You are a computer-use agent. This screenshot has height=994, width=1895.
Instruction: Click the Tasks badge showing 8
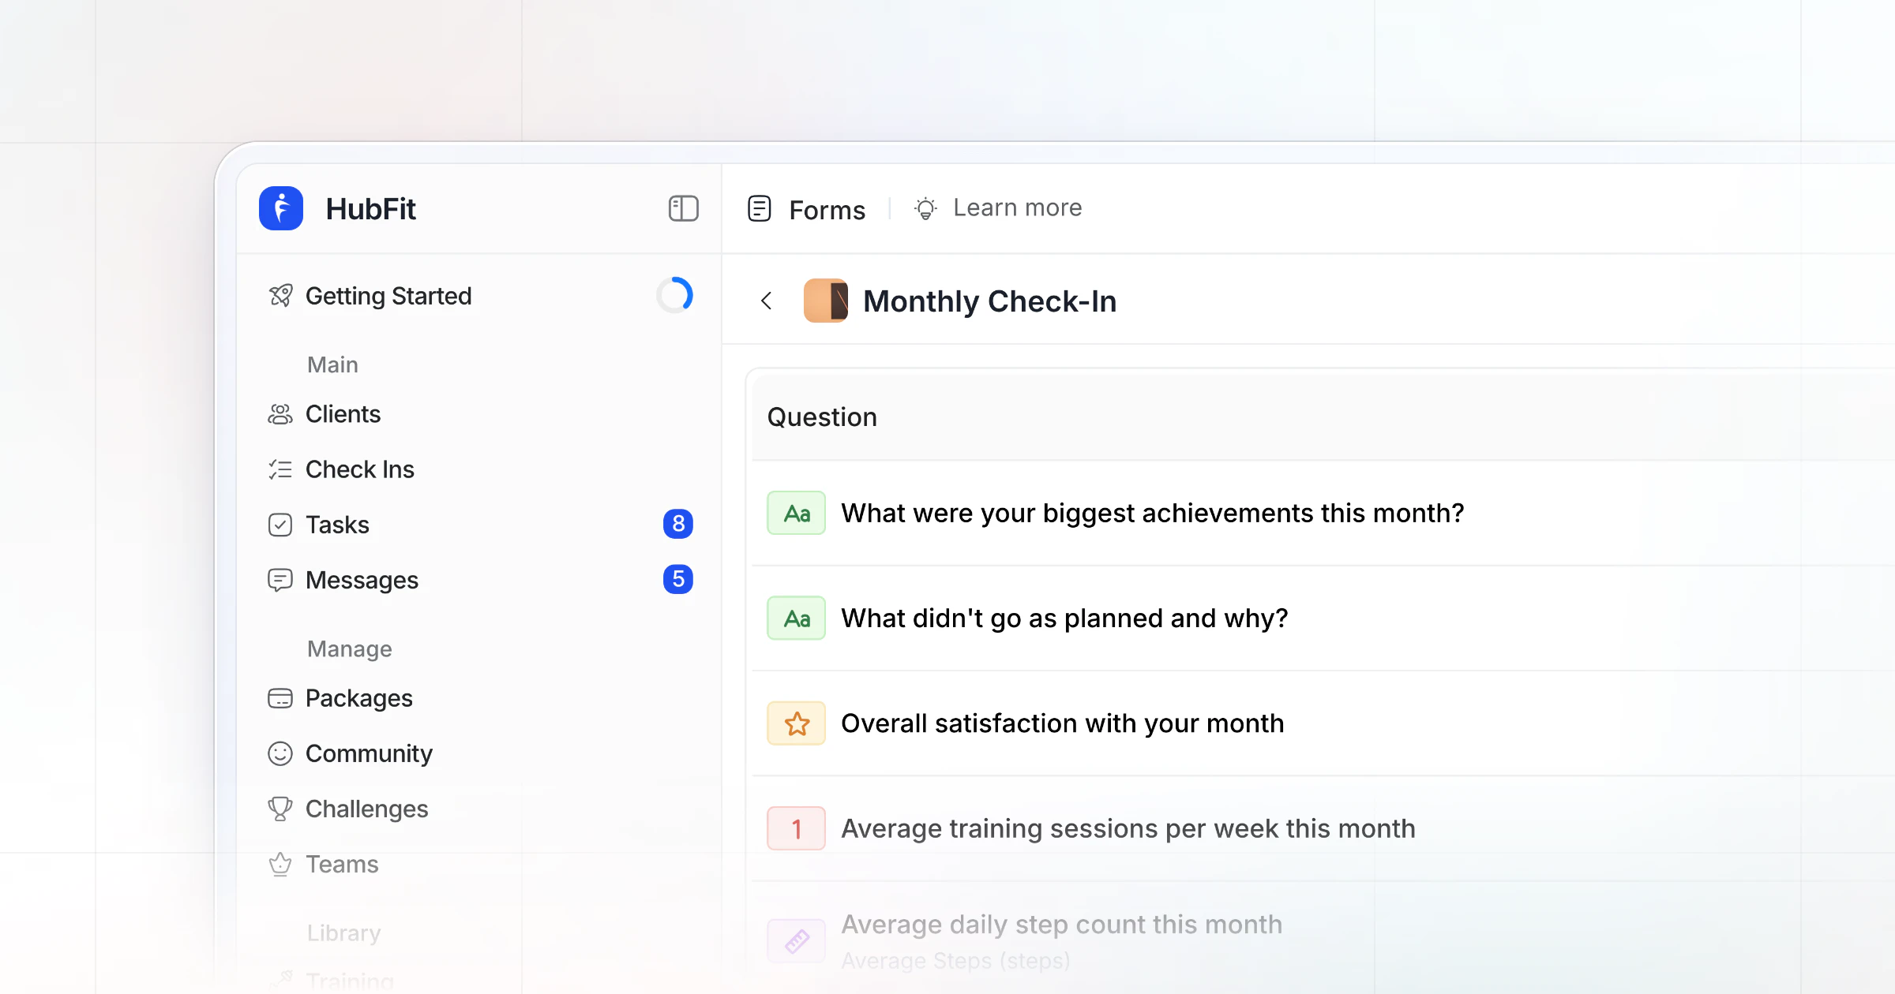tap(678, 524)
